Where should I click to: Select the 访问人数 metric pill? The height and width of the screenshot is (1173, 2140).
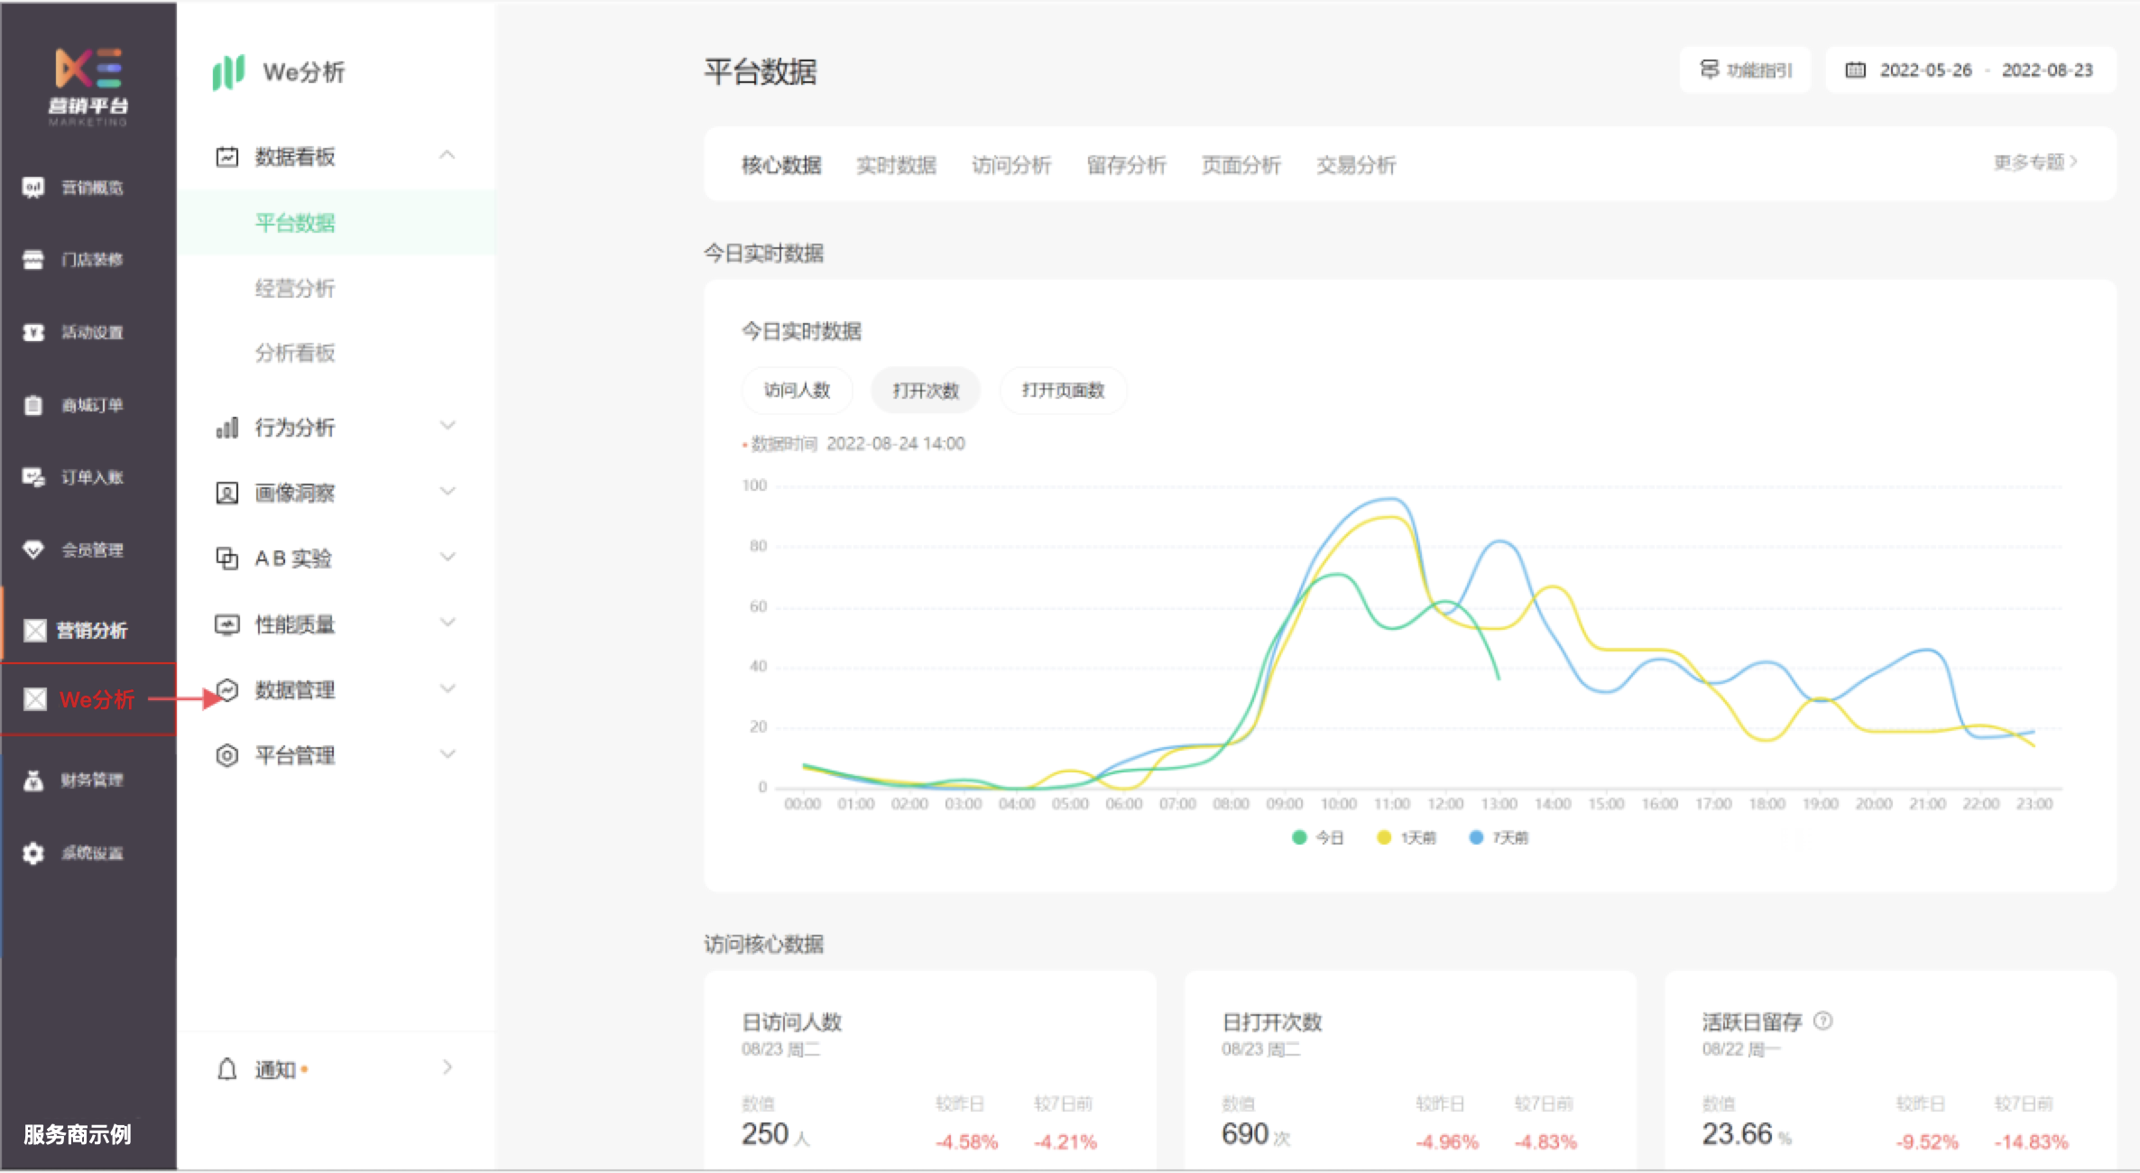[x=797, y=391]
